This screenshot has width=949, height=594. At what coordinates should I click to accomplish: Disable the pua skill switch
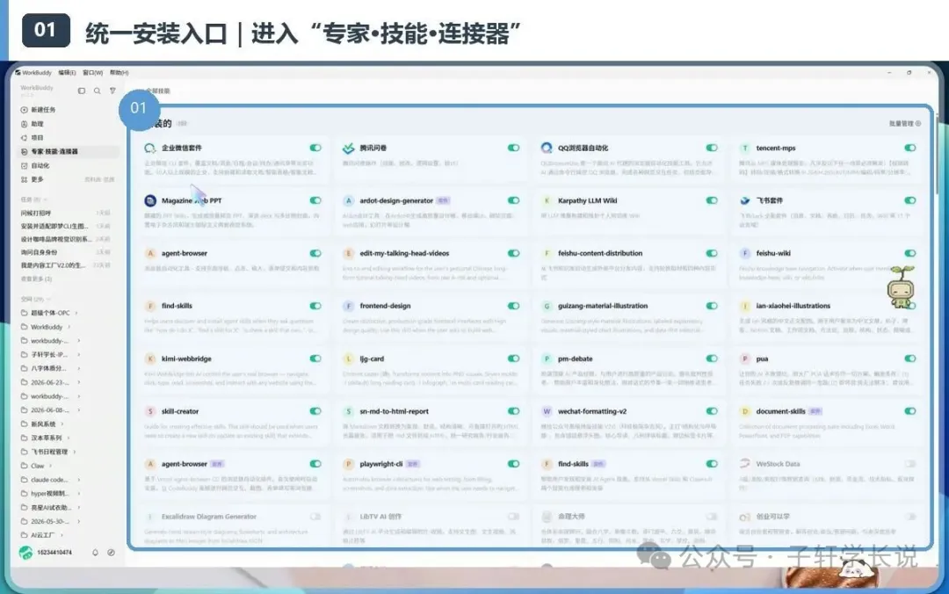pyautogui.click(x=909, y=359)
